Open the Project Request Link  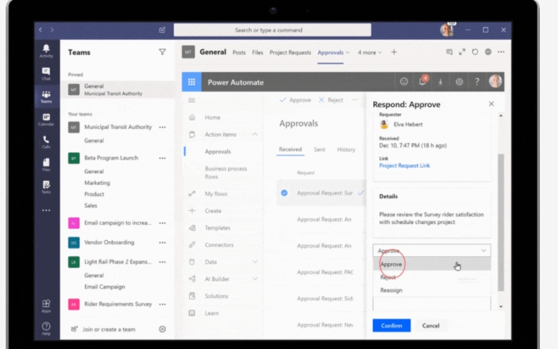pos(405,165)
